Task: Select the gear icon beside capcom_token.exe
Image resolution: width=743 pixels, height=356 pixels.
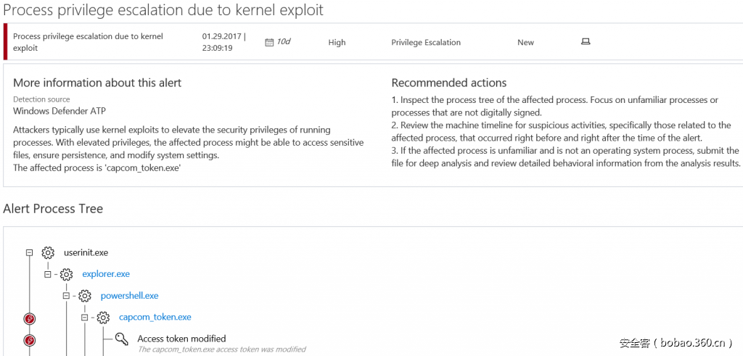Action: tap(103, 318)
